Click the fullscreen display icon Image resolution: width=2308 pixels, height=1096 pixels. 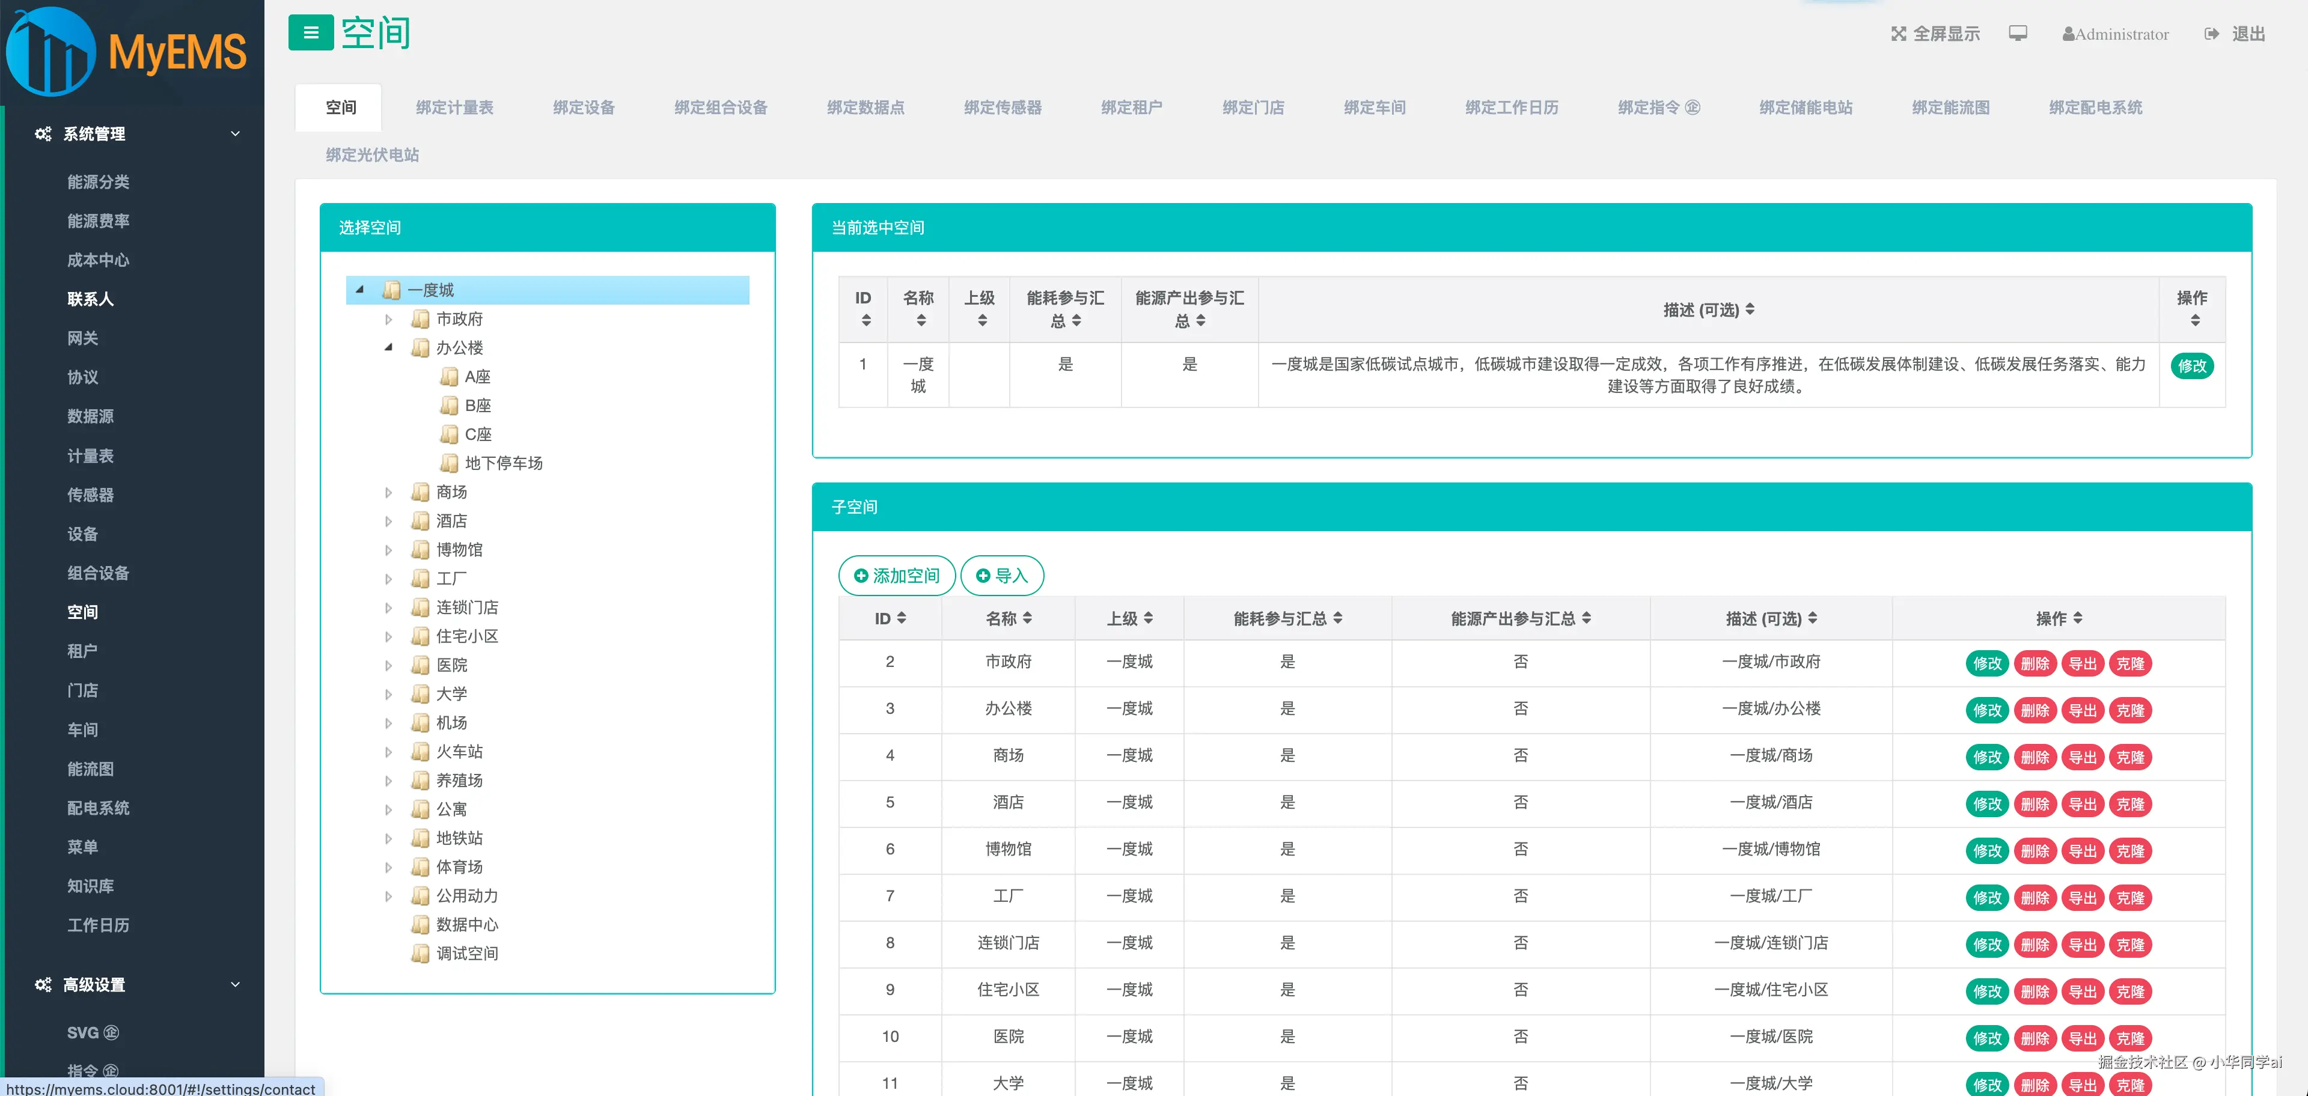click(1897, 34)
